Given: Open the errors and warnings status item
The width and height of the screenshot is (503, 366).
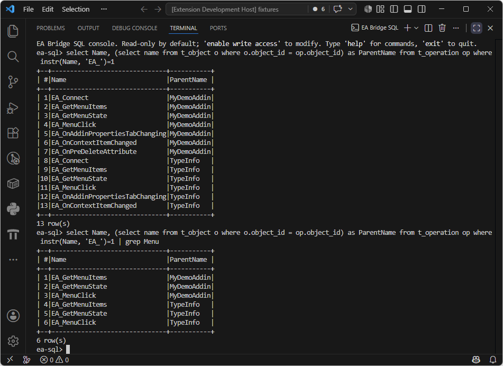Looking at the screenshot, I should (54, 360).
